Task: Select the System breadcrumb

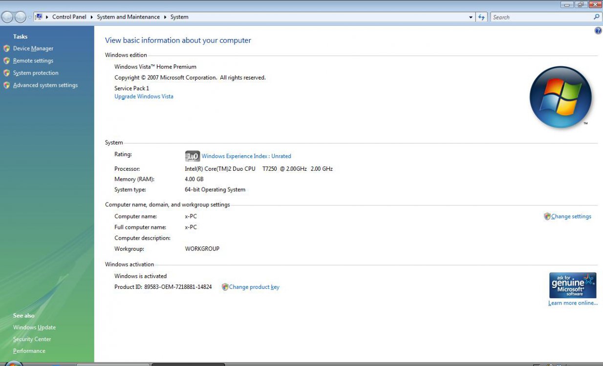Action: pyautogui.click(x=179, y=17)
